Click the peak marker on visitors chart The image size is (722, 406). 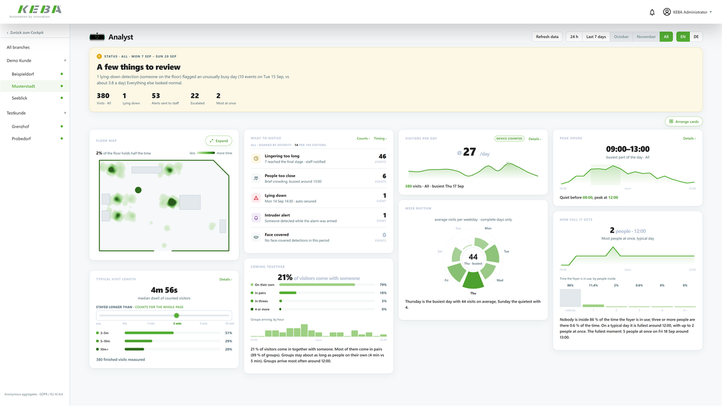[508, 164]
